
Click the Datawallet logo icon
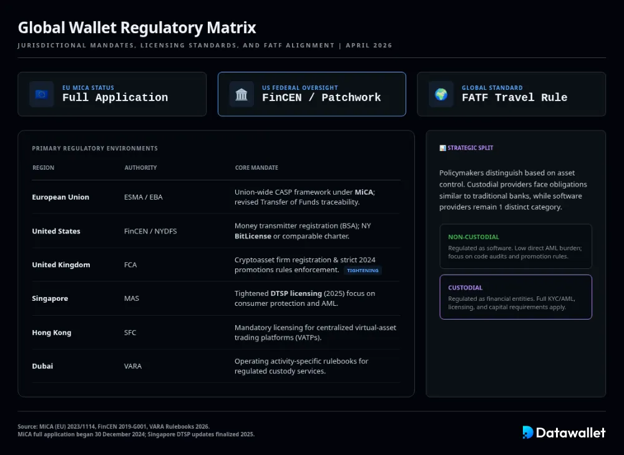coord(528,433)
